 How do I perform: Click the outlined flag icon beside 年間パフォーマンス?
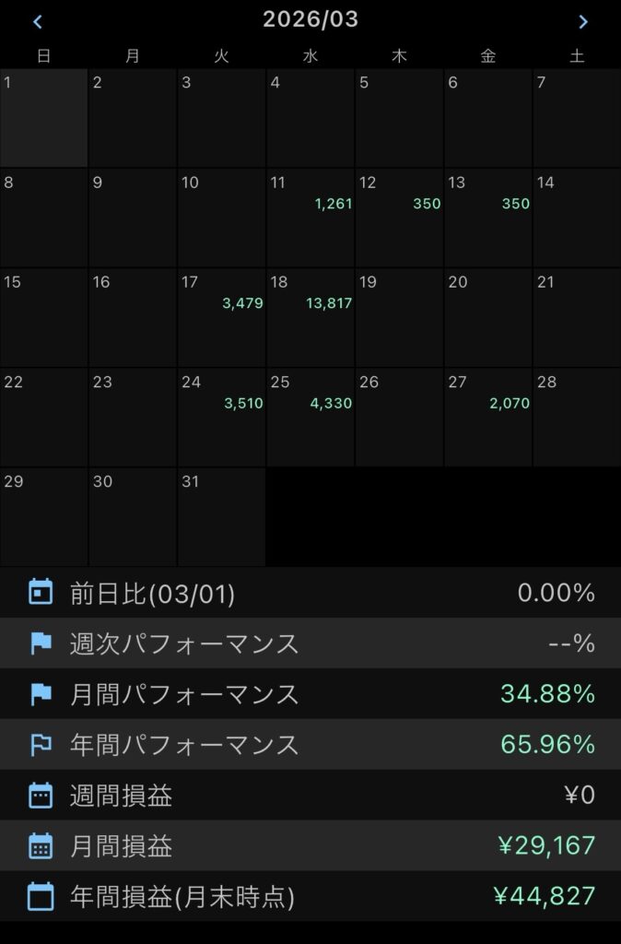[41, 745]
